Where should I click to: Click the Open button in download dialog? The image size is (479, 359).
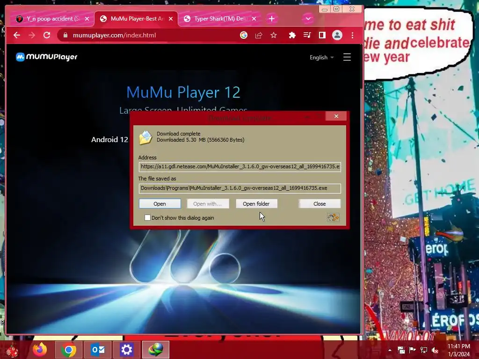pos(160,204)
